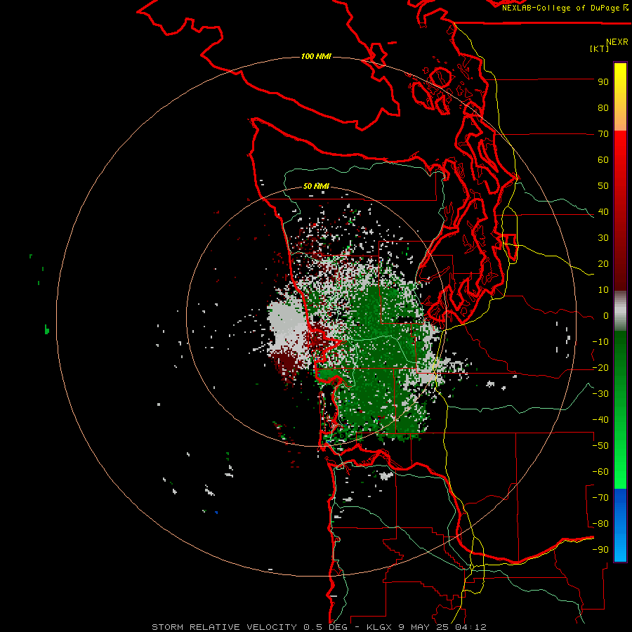Click the 04:12 timestamp

coord(470,627)
